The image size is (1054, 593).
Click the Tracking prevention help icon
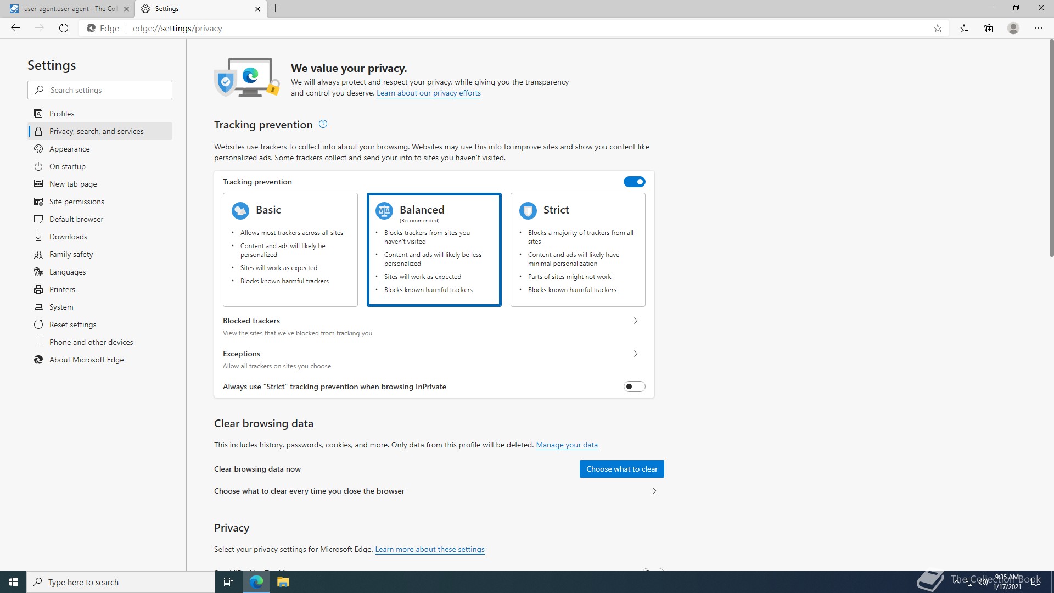click(323, 124)
